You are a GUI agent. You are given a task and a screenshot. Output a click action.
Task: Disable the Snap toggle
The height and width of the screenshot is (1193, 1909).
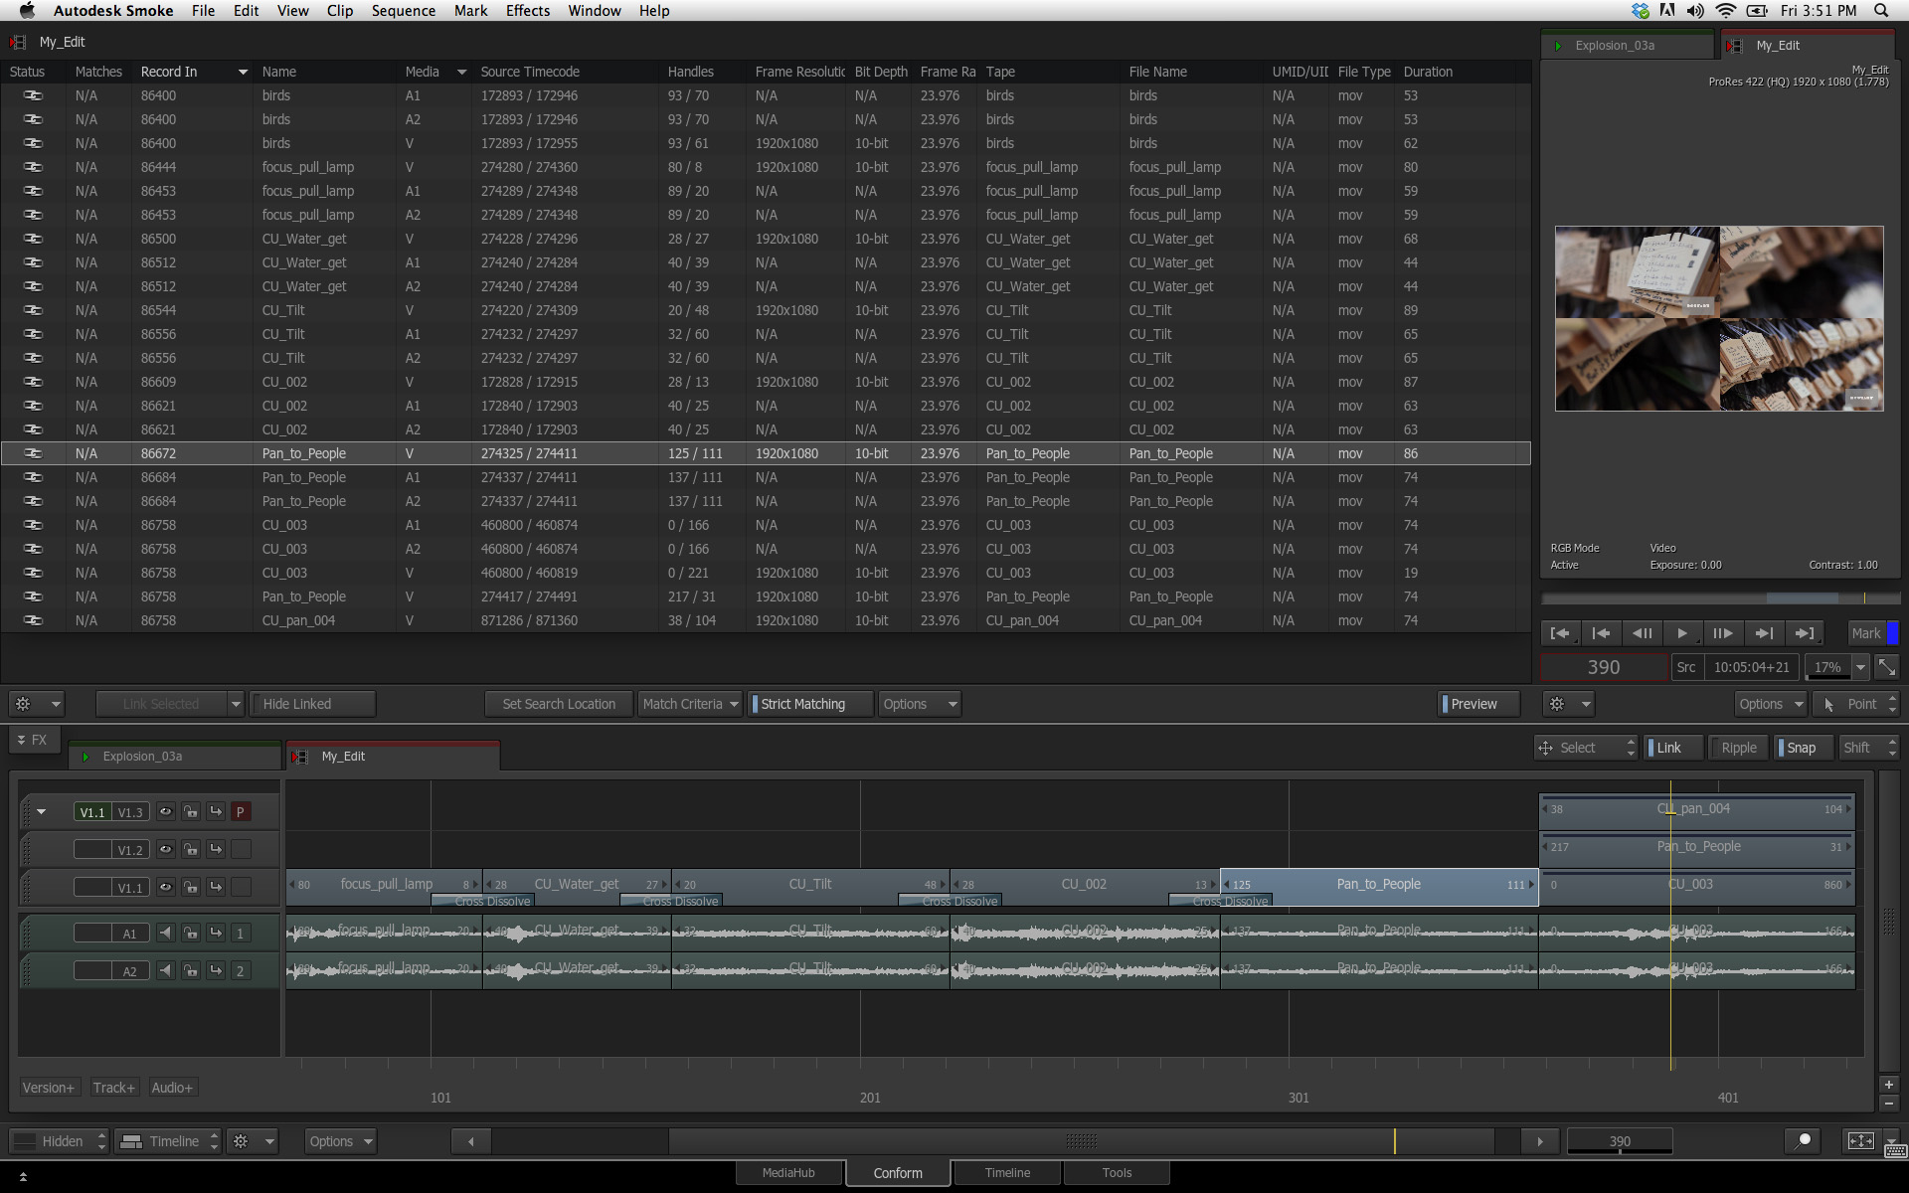click(1800, 748)
